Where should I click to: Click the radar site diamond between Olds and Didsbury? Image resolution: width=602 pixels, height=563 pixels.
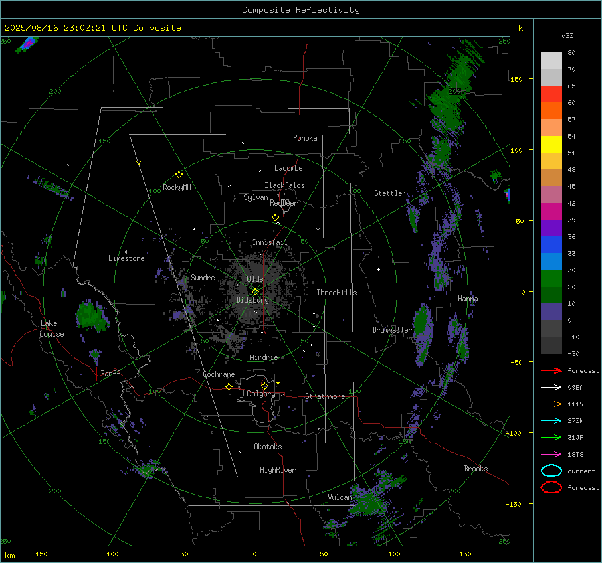click(255, 292)
